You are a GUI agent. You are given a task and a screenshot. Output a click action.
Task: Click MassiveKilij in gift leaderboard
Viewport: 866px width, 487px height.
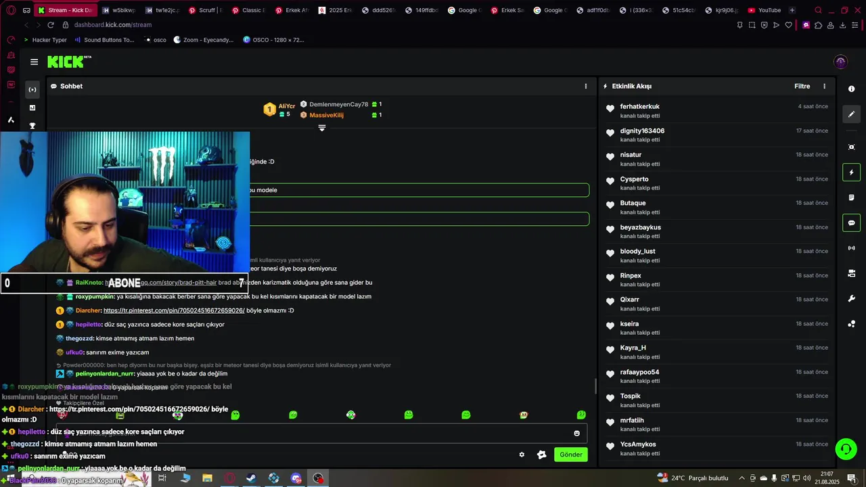click(326, 115)
